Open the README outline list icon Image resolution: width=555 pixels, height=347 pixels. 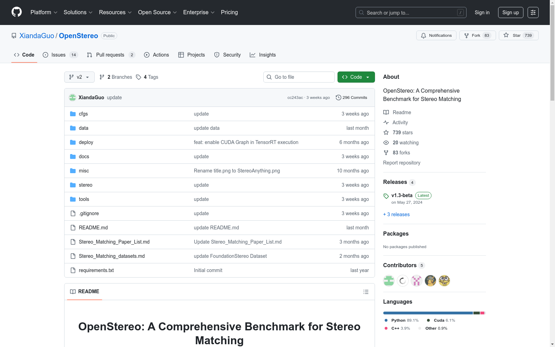pyautogui.click(x=366, y=292)
